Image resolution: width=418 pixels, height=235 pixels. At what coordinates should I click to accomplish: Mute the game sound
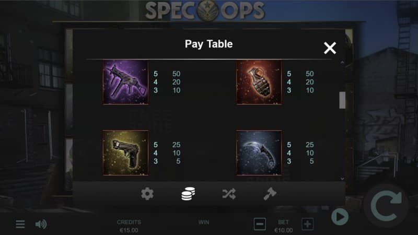41,224
